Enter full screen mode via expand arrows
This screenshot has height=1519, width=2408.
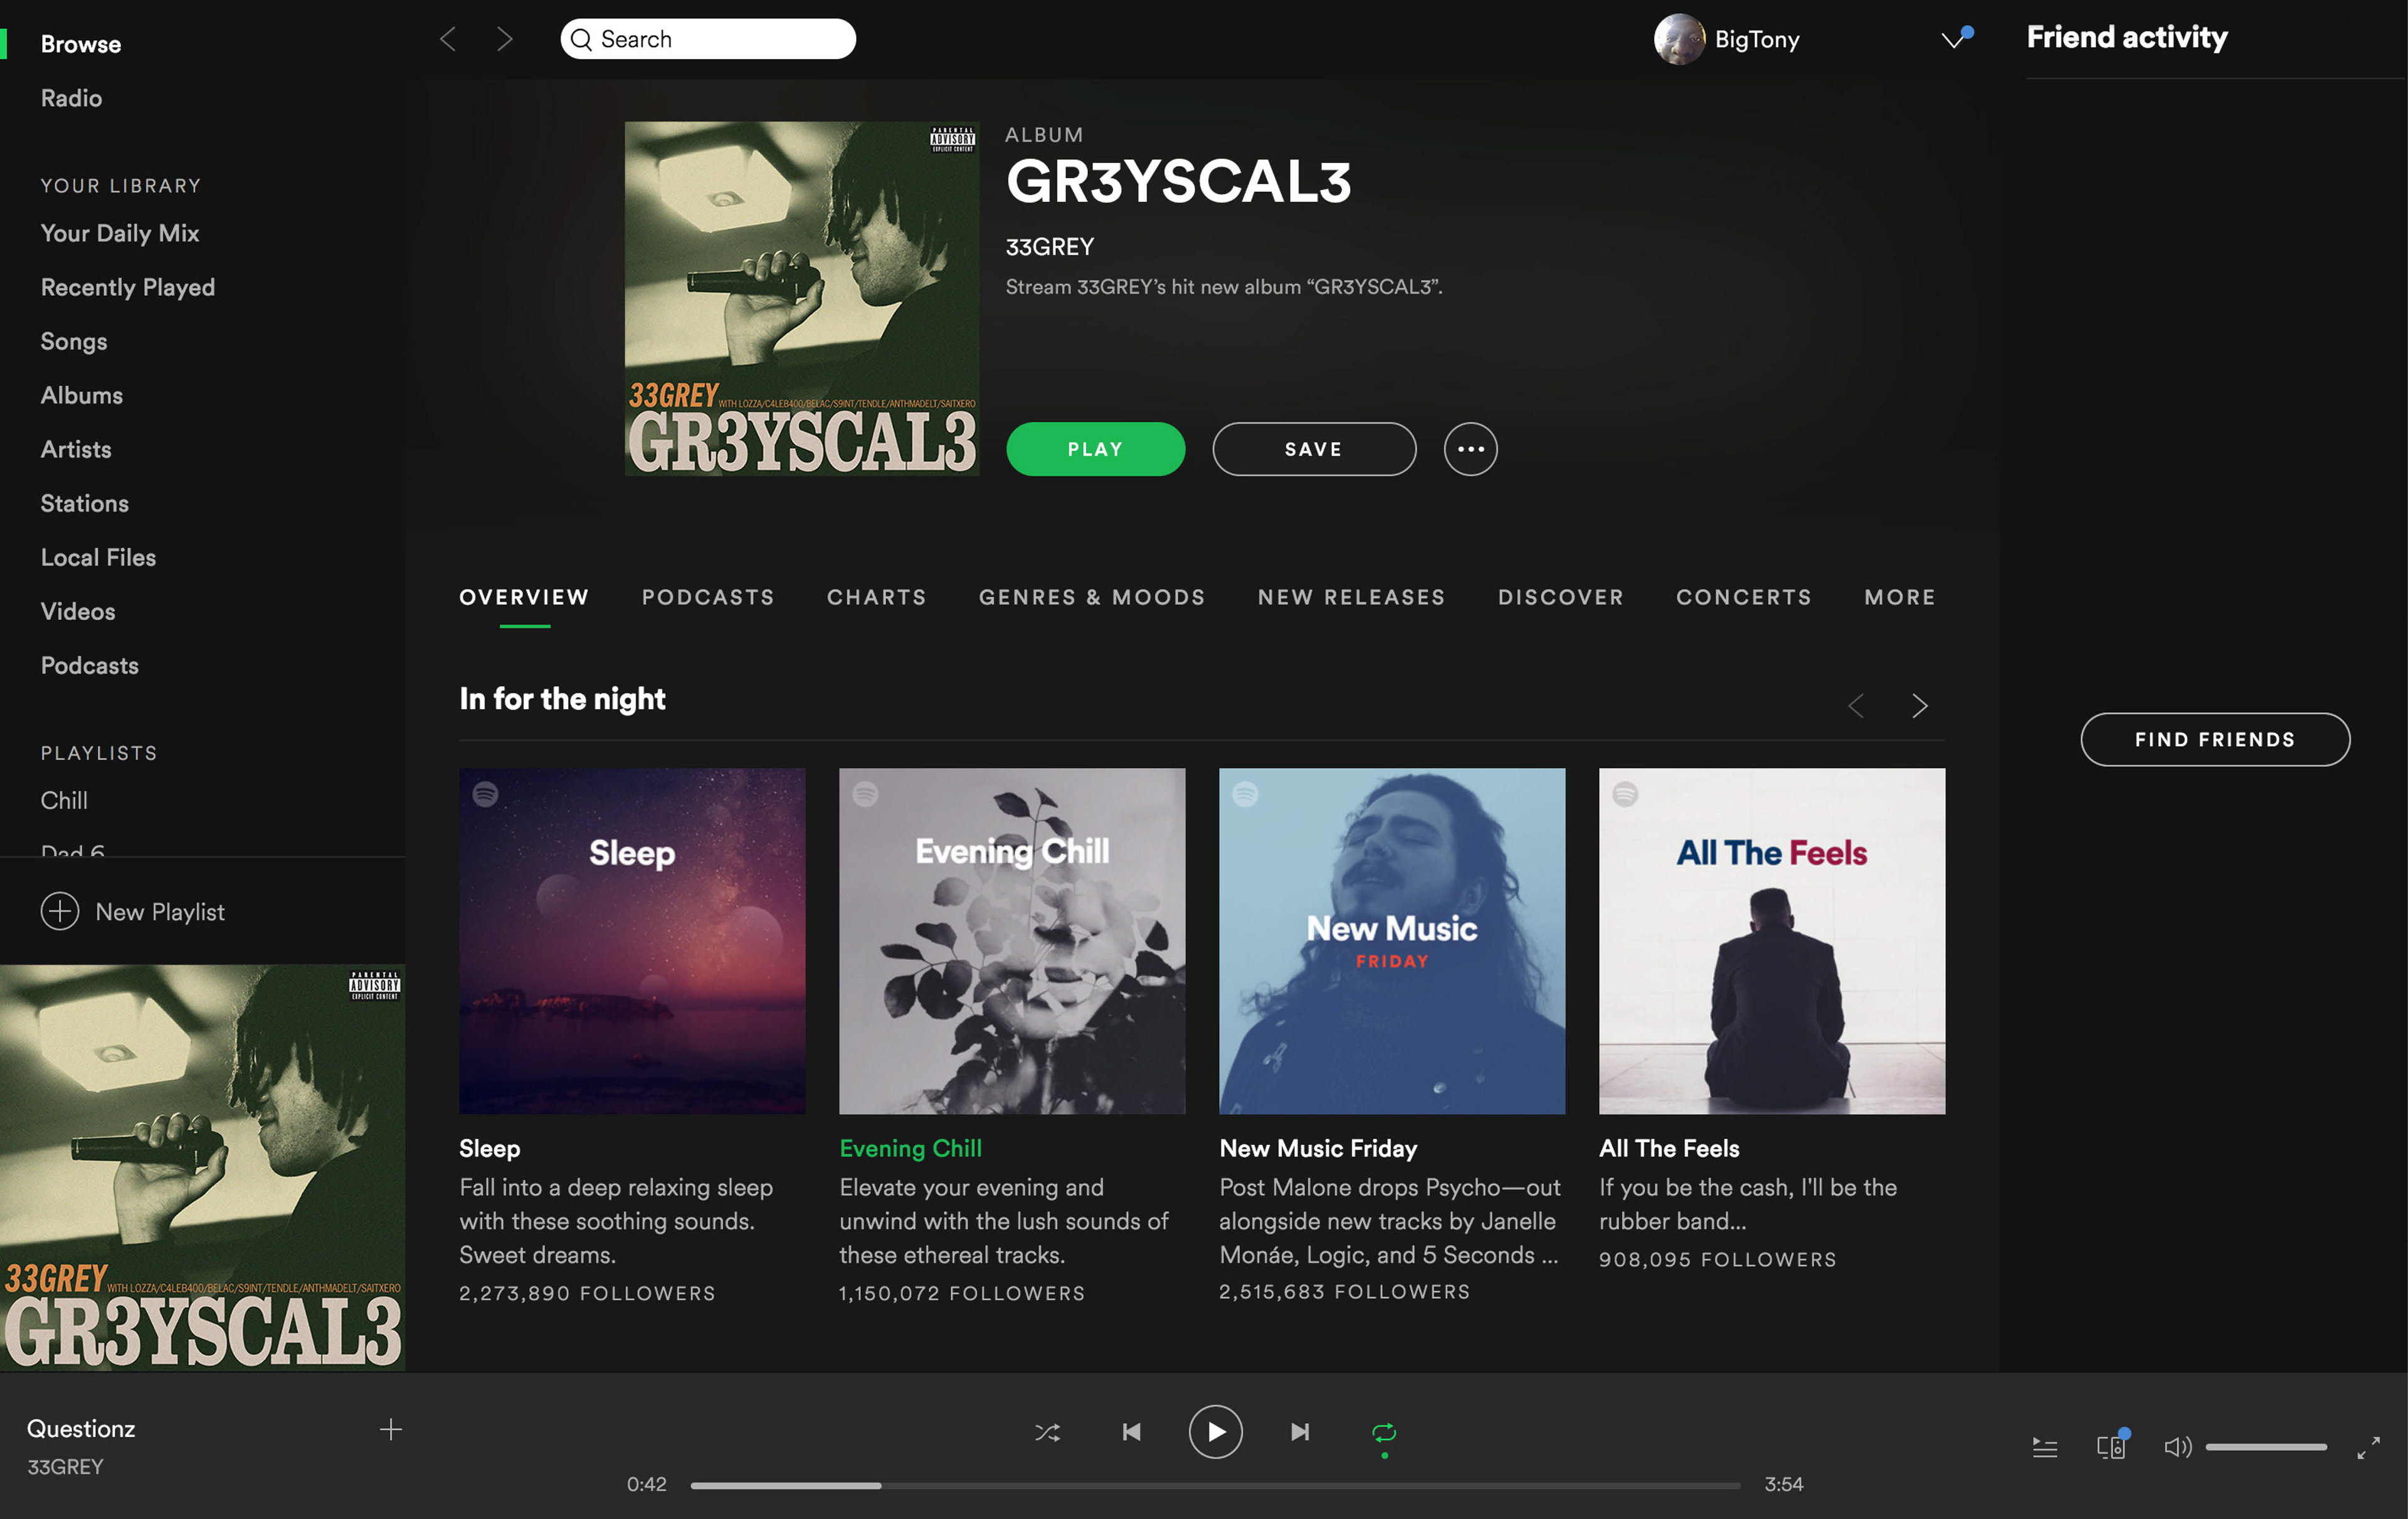click(2368, 1447)
